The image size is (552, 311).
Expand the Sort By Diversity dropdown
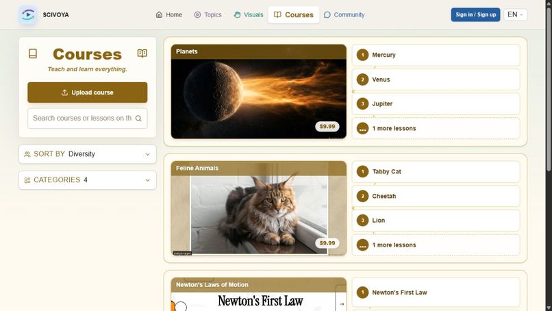[87, 154]
